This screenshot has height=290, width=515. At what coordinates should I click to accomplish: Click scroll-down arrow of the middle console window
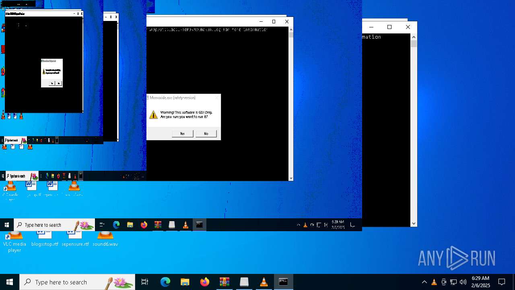coord(291,178)
